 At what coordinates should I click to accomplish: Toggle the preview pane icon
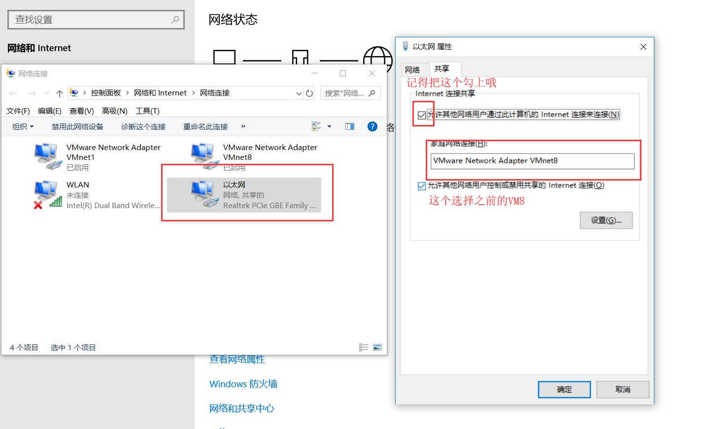point(350,126)
